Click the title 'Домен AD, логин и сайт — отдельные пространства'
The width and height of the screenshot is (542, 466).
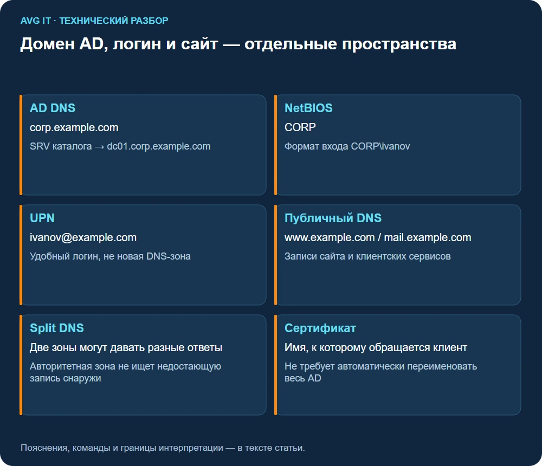(x=238, y=44)
